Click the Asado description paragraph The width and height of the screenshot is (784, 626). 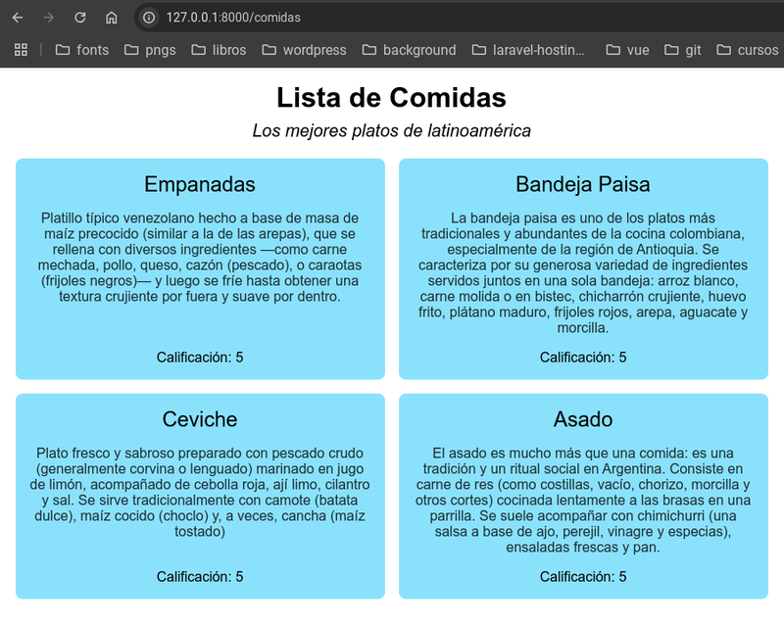point(583,500)
